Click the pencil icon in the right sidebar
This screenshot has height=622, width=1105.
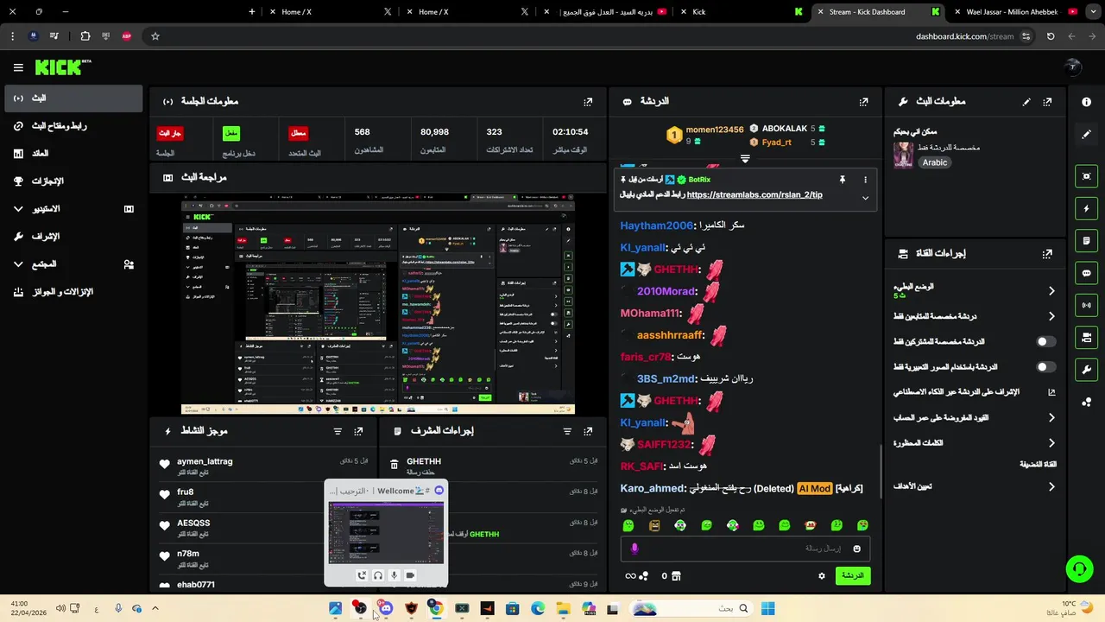pos(1087,135)
